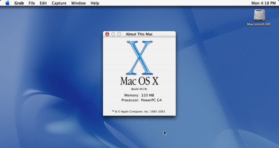Screen dimensions: 279x148
Task: Click the Apple Computer copyright line
Action: tap(138, 111)
